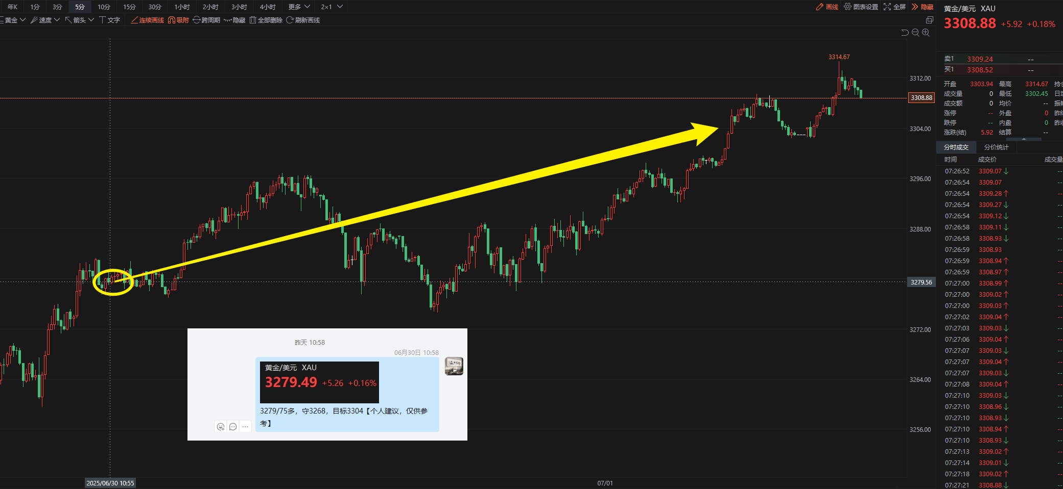Click the 3279.49 quote card in chat message
Viewport: 1063px width, 489px height.
tap(319, 382)
